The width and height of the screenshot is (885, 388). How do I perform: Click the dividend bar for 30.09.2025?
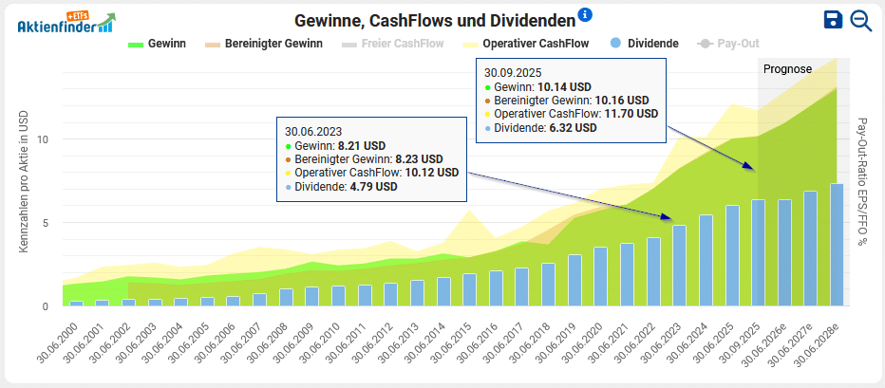[758, 253]
